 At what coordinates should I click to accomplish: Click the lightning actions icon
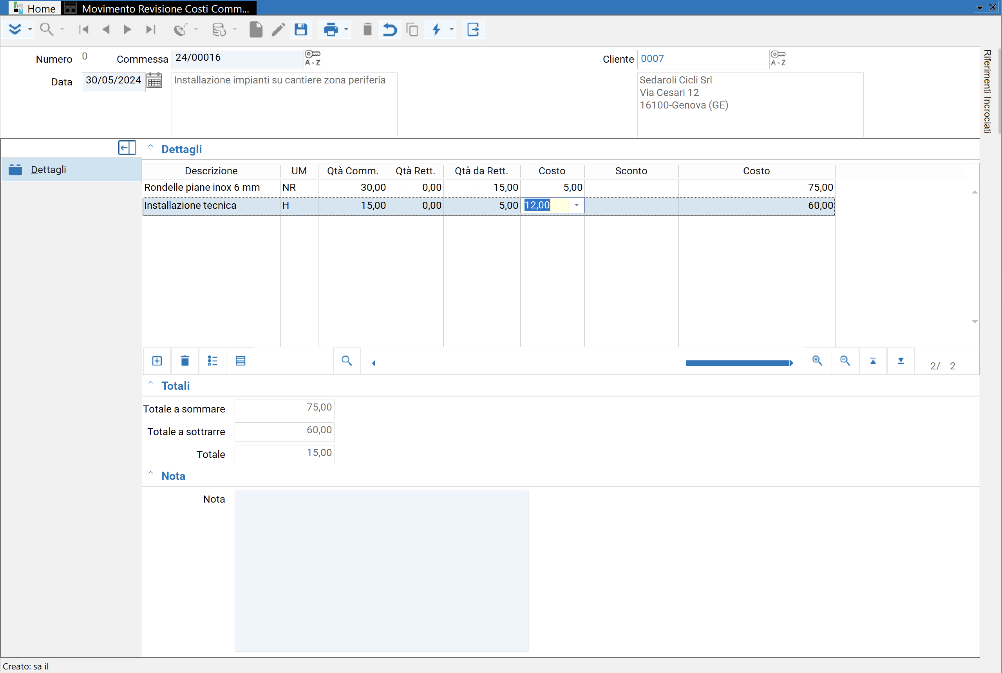[436, 29]
